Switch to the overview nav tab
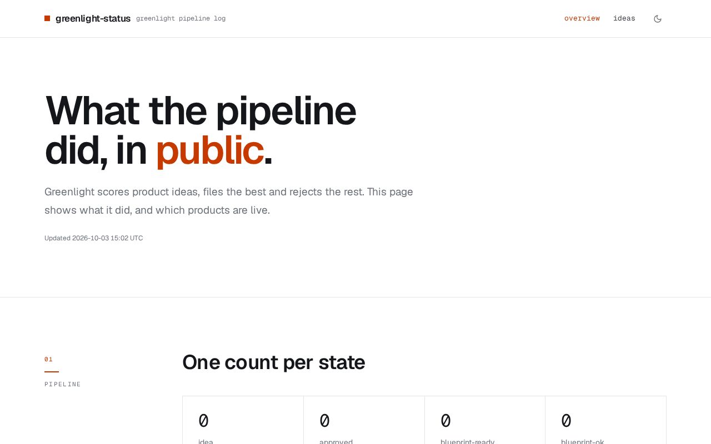This screenshot has width=711, height=444. (582, 18)
